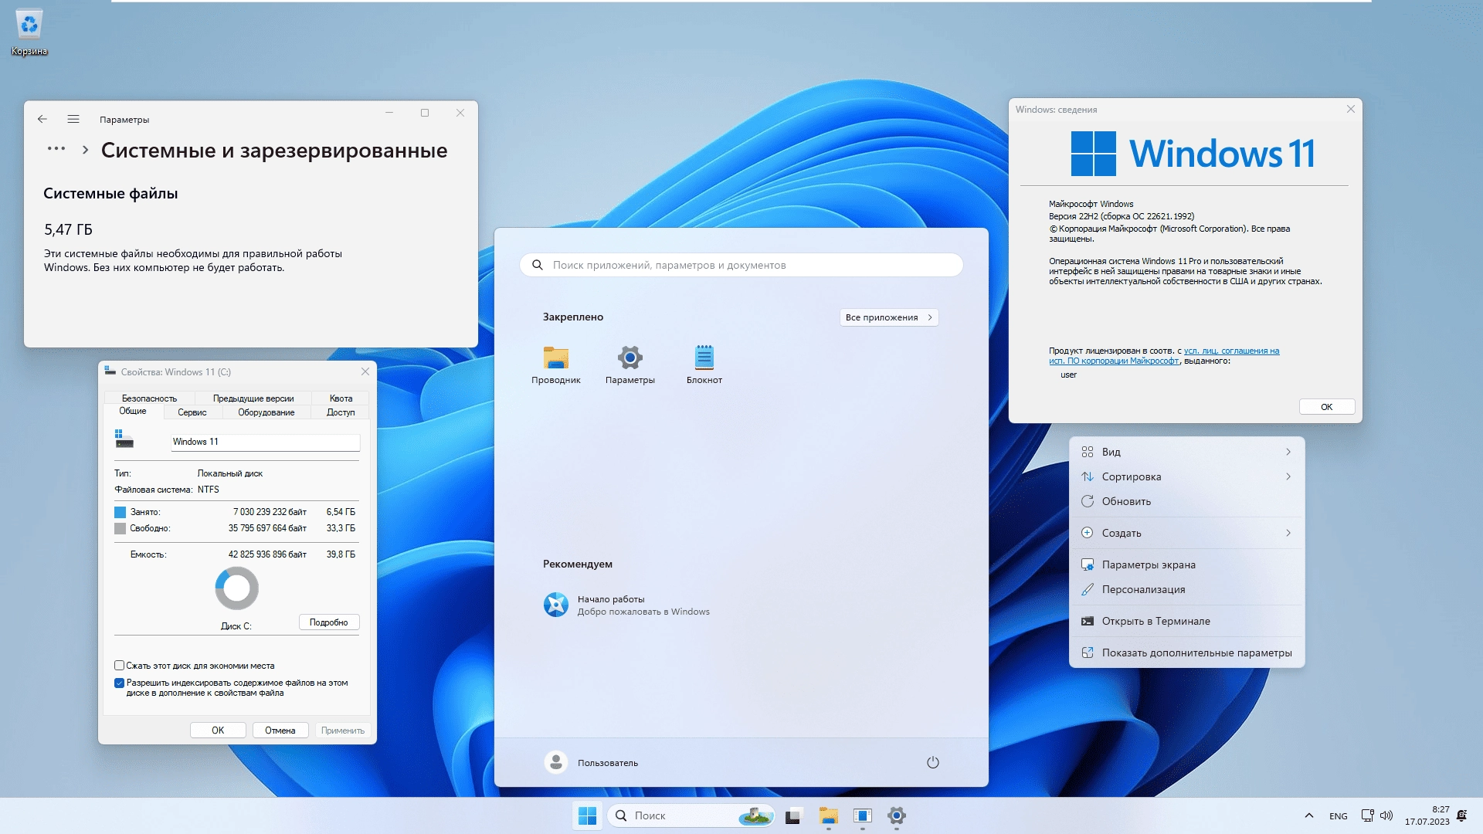This screenshot has height=834, width=1483.
Task: Uncheck 'Разрешить индексировать содержимое' checkbox
Action: (119, 683)
